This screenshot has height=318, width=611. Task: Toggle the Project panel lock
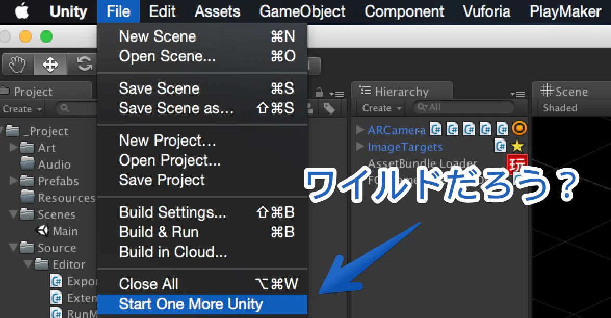tap(319, 93)
